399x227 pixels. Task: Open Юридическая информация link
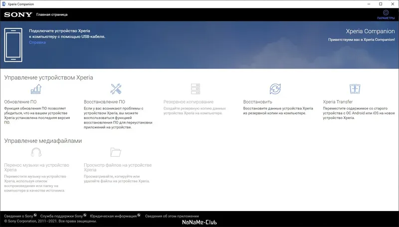113,216
